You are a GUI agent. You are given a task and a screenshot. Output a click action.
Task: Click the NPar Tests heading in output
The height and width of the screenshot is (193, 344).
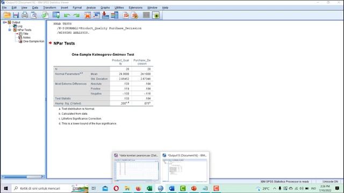[64, 43]
